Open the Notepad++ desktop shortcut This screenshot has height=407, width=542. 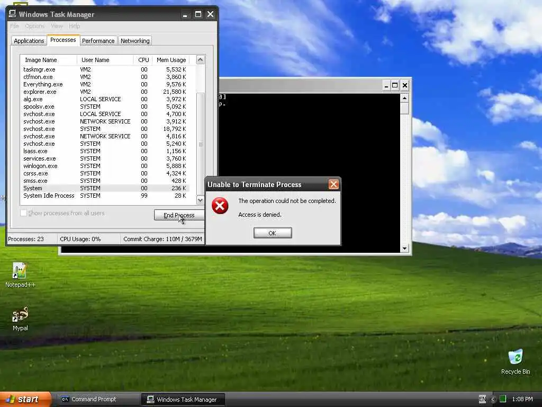pos(20,275)
